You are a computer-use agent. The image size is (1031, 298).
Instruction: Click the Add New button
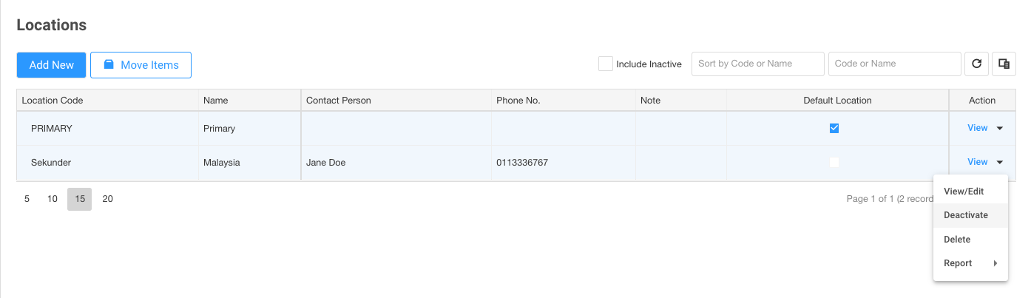(52, 65)
